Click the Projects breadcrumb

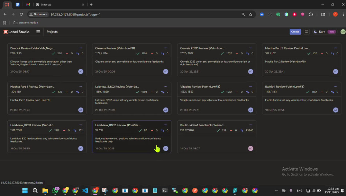[52, 32]
